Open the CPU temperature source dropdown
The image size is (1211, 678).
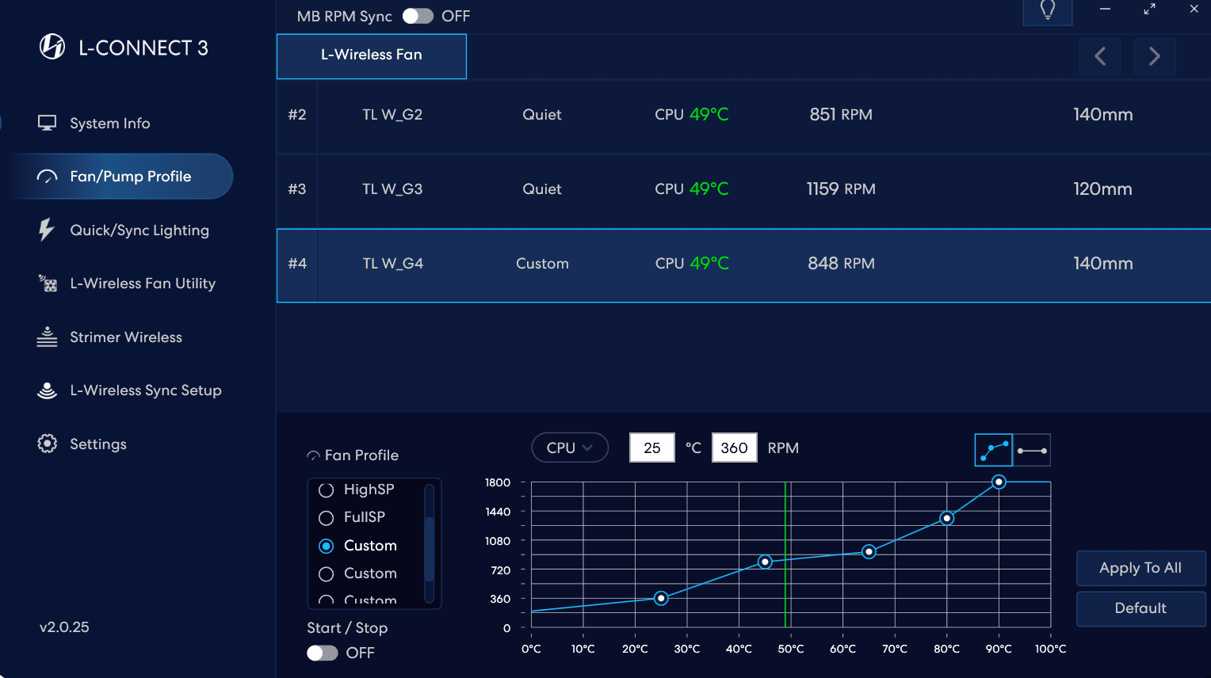point(570,448)
